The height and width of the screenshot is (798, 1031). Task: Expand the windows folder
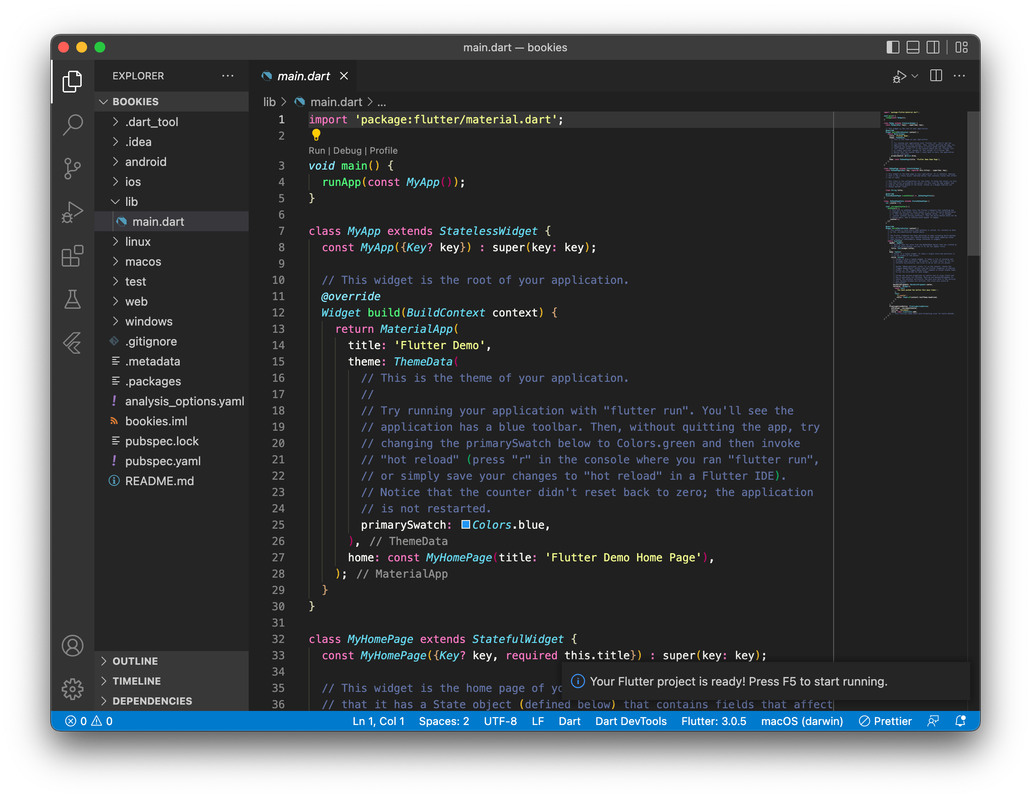(x=172, y=321)
